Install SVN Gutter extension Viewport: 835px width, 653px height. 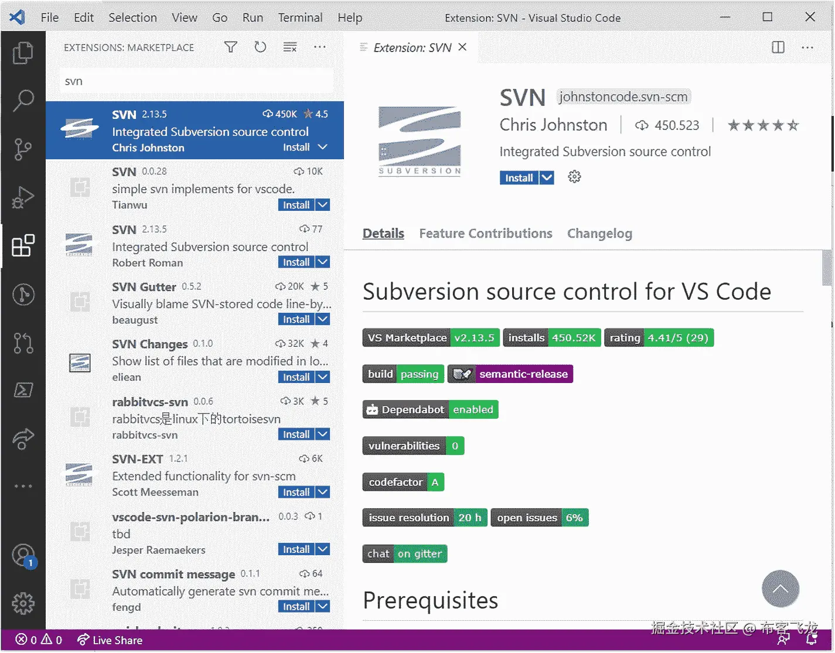296,319
